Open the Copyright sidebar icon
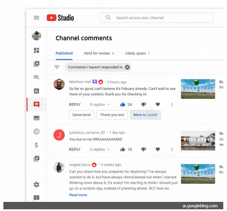This screenshot has height=211, width=227. click(x=37, y=132)
